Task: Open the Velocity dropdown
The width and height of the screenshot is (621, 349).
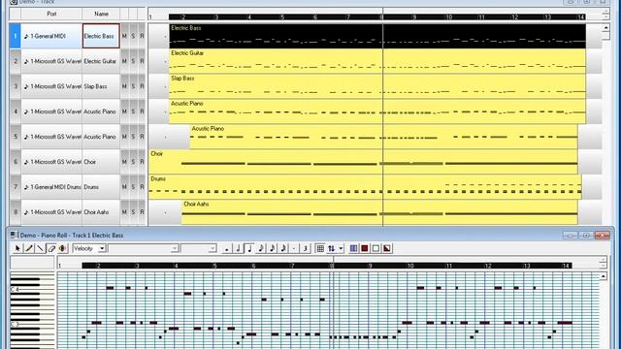Action: point(102,248)
